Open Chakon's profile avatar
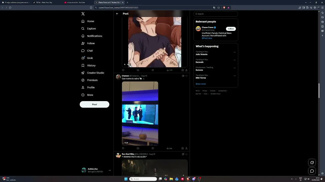The image size is (325, 182). (118, 77)
